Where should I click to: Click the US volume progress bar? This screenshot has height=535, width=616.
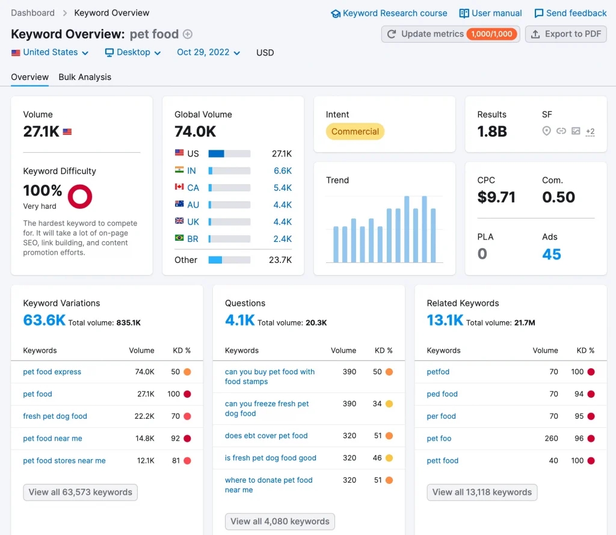[x=229, y=153]
